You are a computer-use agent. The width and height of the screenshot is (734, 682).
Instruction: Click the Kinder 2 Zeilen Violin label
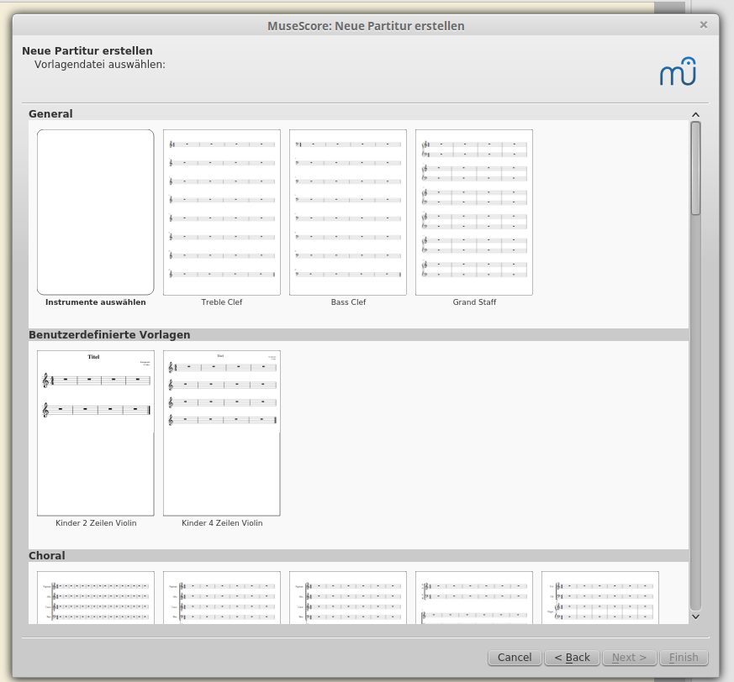[x=96, y=523]
